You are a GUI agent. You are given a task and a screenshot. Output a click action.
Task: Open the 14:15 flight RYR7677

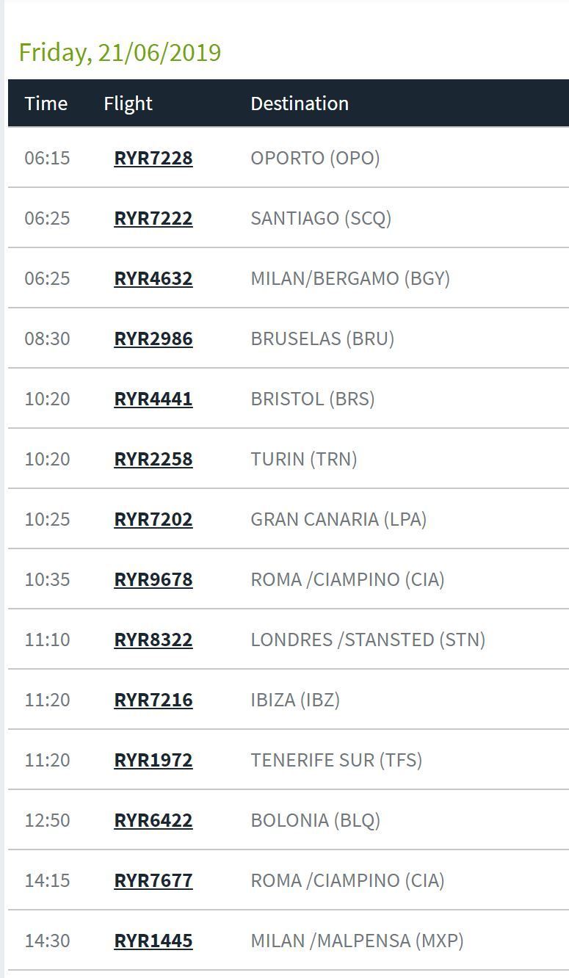tap(153, 880)
